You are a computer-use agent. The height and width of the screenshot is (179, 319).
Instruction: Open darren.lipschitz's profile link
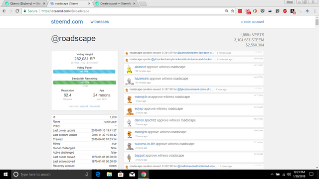pos(145,120)
